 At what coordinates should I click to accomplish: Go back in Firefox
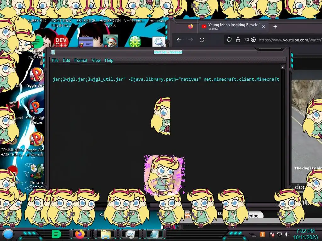[179, 40]
